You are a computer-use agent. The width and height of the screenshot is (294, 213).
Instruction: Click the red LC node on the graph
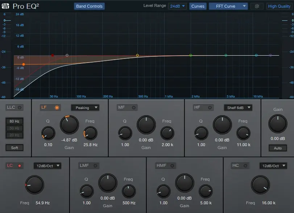(x=53, y=55)
